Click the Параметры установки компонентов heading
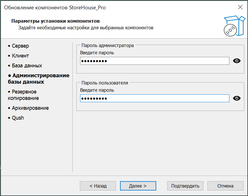This screenshot has height=196, width=248. (x=55, y=21)
